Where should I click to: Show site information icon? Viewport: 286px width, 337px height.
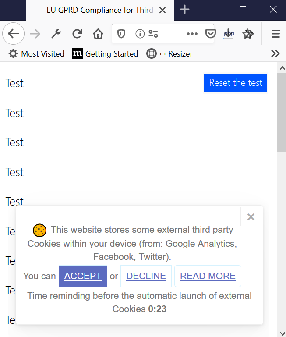140,34
